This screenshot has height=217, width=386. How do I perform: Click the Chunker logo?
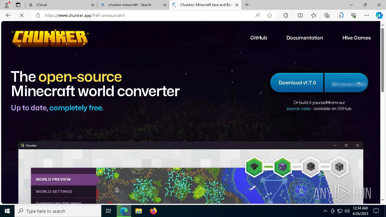[50, 38]
